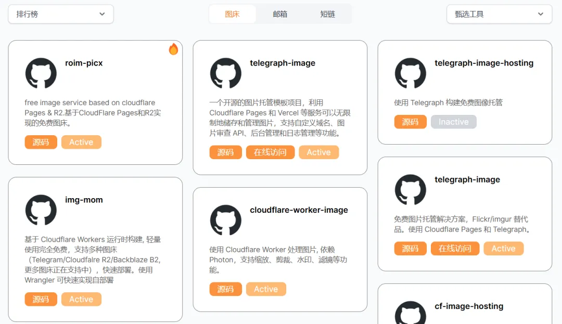Open 源码 on the Flickr/imgur 替代品 card
Image resolution: width=562 pixels, height=324 pixels.
tap(411, 249)
